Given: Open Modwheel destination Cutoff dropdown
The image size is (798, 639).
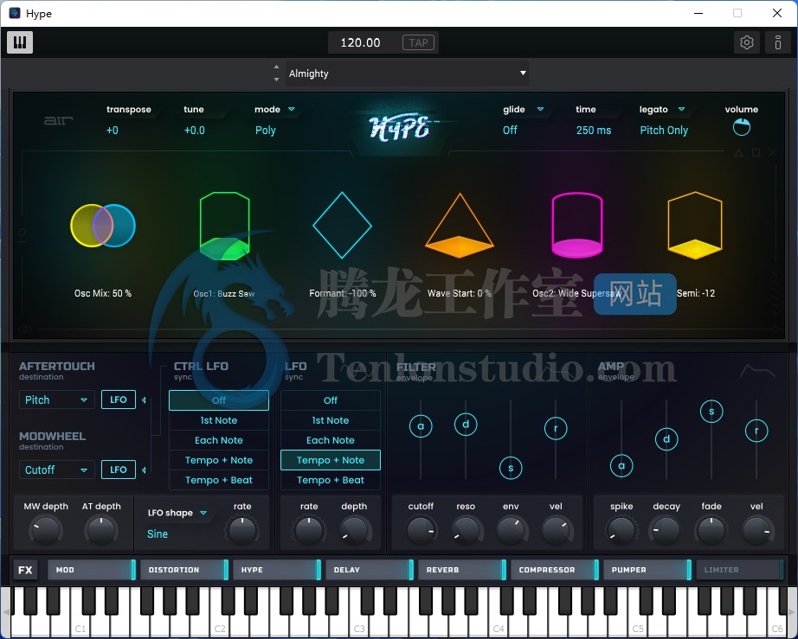Looking at the screenshot, I should coord(56,470).
